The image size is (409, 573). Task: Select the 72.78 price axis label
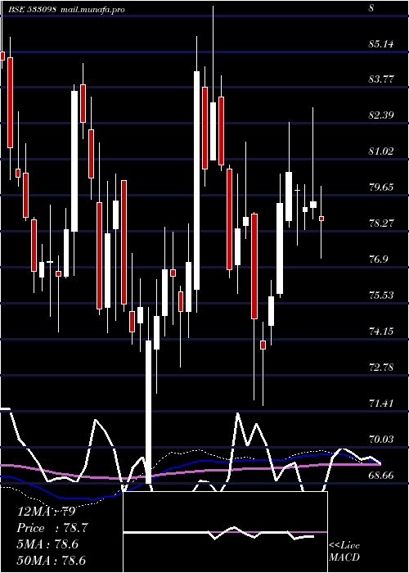click(381, 367)
